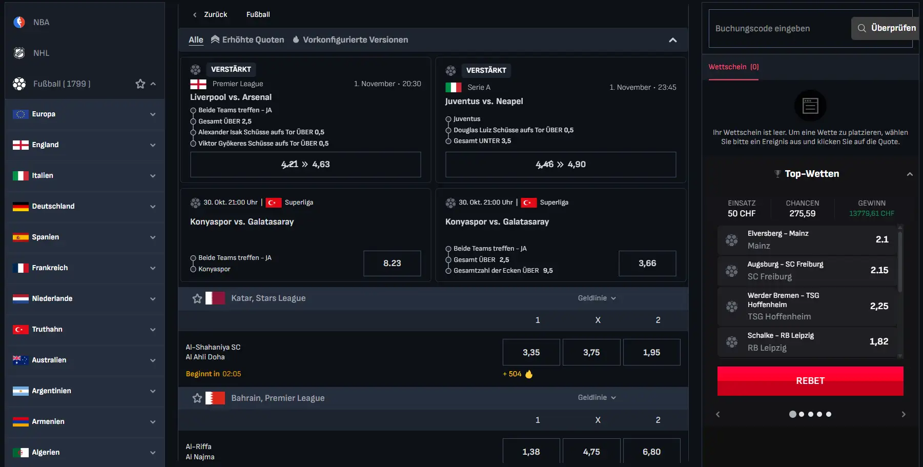Open Geldlinie dropdown for Katar Stars League
This screenshot has width=923, height=467.
tap(597, 298)
